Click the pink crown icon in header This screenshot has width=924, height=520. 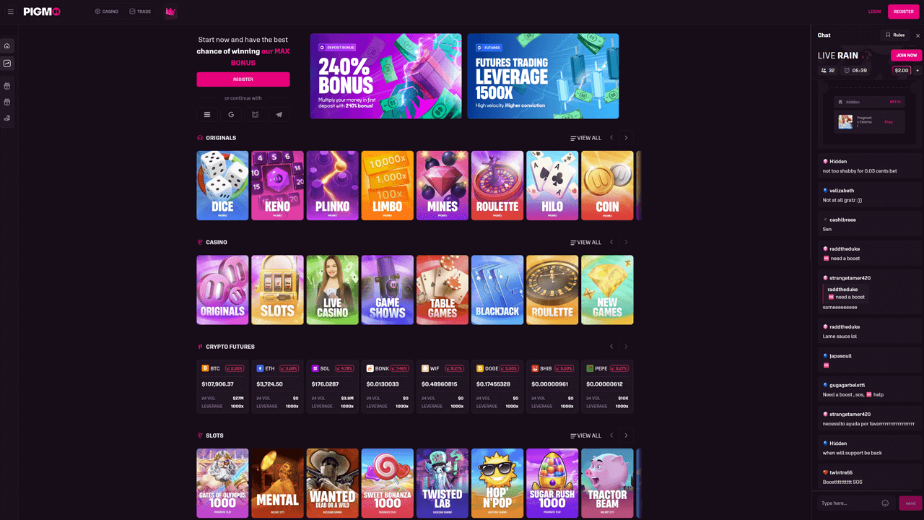point(170,12)
